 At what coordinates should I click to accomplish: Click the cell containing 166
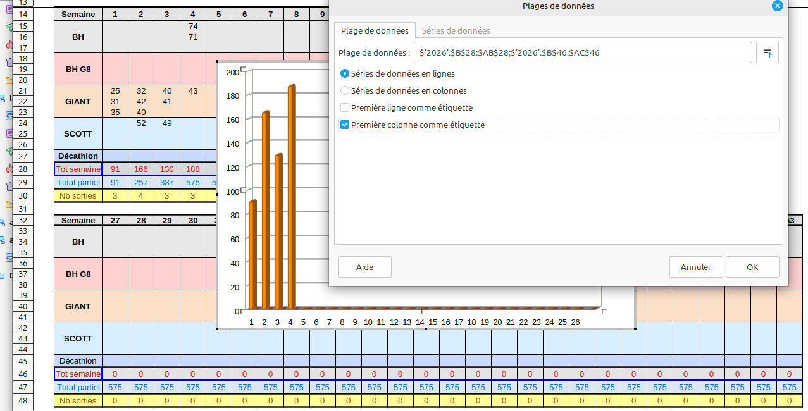141,169
